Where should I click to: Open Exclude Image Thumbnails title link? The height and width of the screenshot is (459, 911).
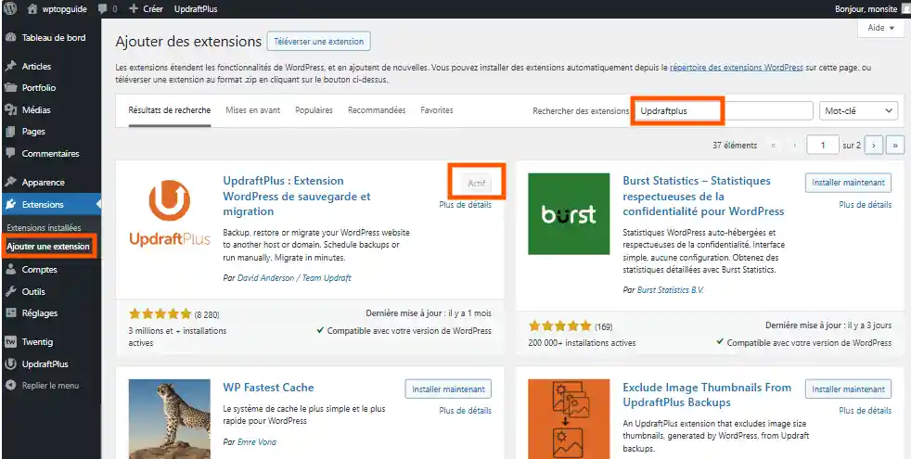coord(707,395)
